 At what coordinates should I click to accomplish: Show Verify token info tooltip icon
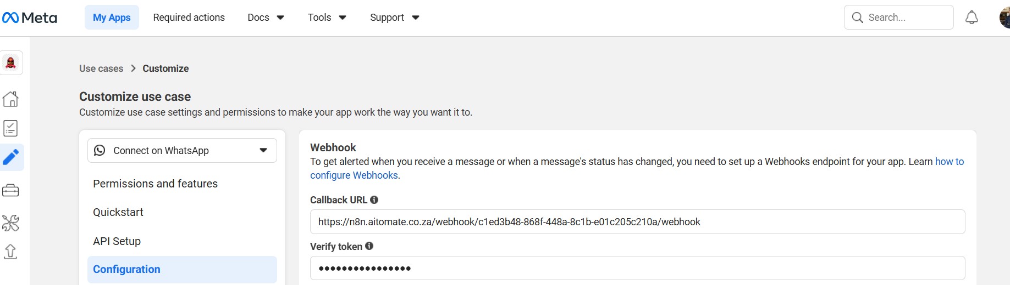tap(369, 246)
